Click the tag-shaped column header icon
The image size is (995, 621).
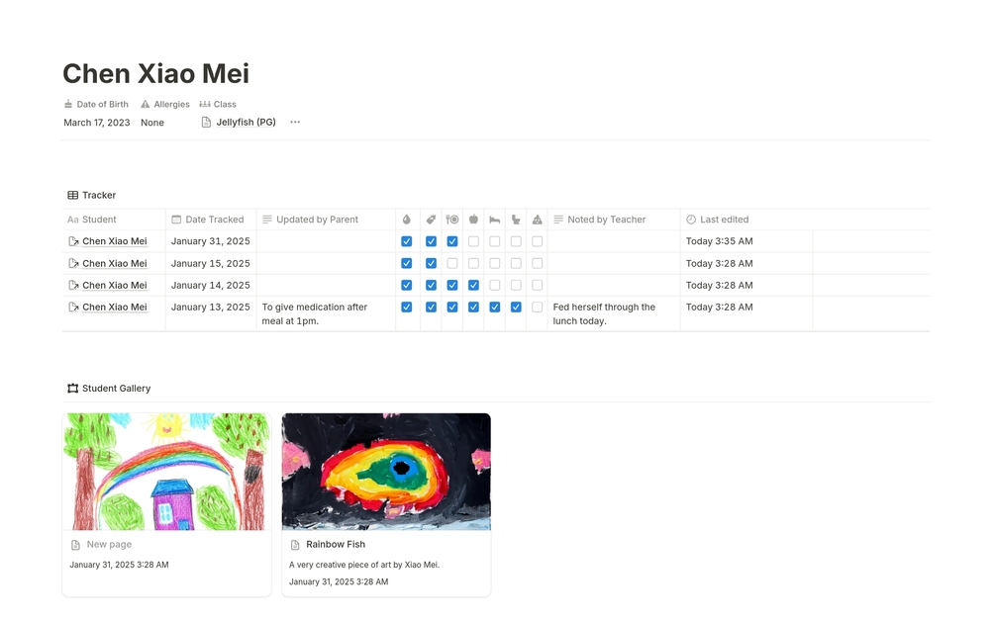pos(431,220)
